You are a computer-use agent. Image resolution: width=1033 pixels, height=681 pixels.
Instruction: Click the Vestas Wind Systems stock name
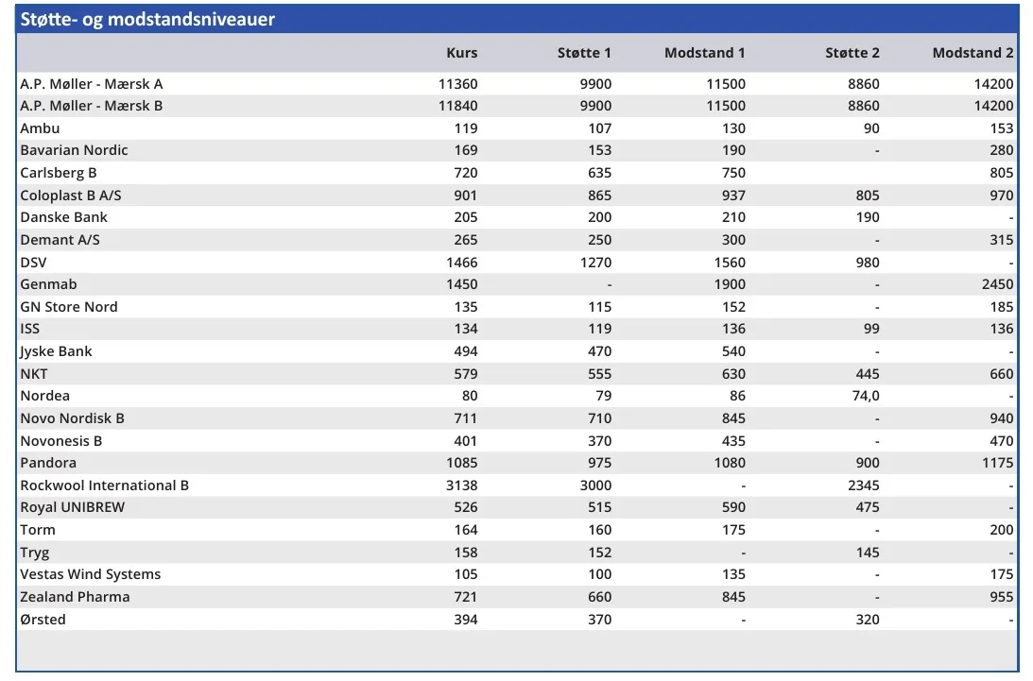pyautogui.click(x=91, y=574)
